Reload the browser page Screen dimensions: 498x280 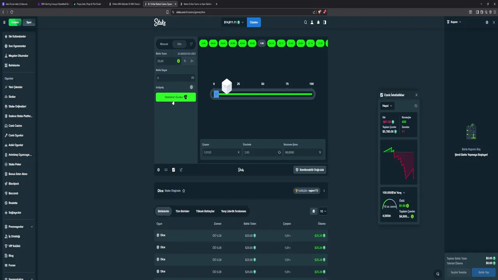[12, 12]
